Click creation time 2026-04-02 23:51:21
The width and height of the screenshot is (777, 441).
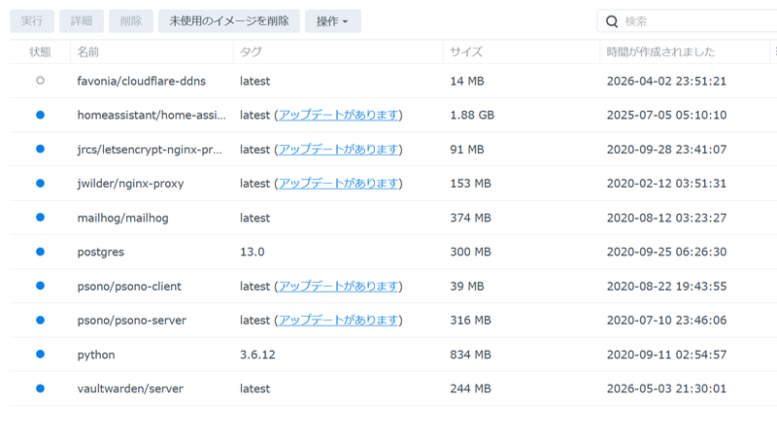click(x=666, y=81)
